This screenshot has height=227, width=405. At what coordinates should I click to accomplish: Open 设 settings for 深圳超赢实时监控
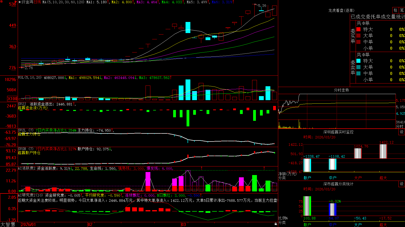click(x=402, y=132)
